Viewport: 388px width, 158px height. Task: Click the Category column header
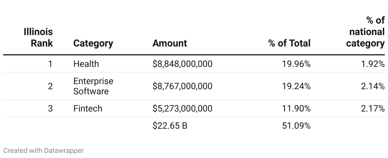(93, 43)
